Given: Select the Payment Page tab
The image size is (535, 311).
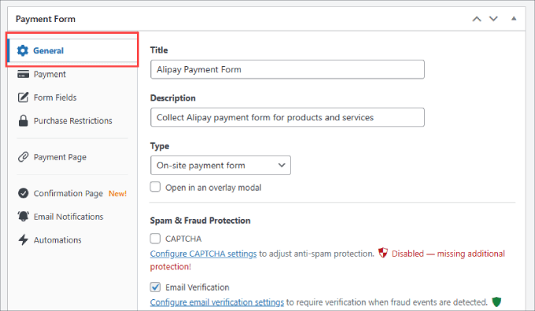Looking at the screenshot, I should (x=72, y=157).
